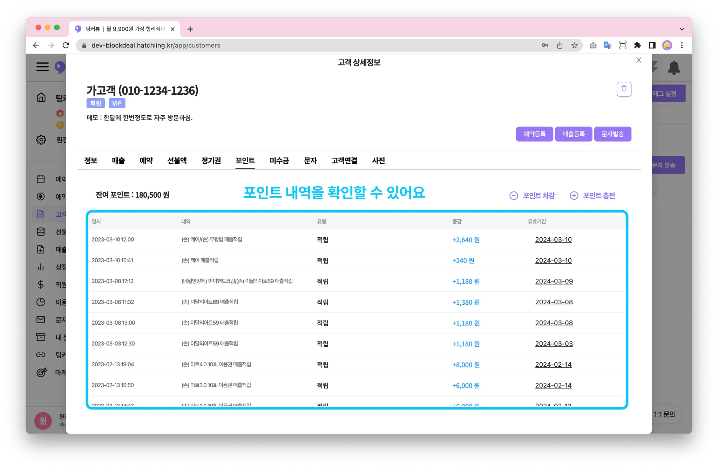Click the minus icon for point deduction
Image resolution: width=718 pixels, height=468 pixels.
[513, 196]
